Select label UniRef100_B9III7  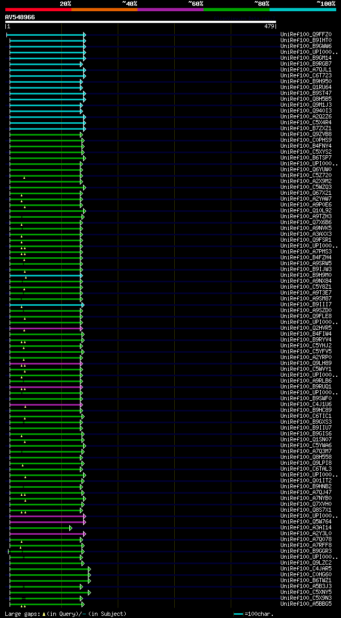[306, 305]
